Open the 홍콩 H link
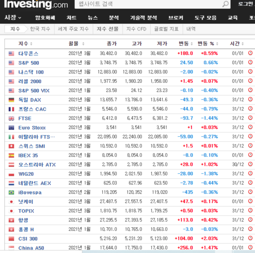Viewport: 255px width, 253px height. coord(26,229)
